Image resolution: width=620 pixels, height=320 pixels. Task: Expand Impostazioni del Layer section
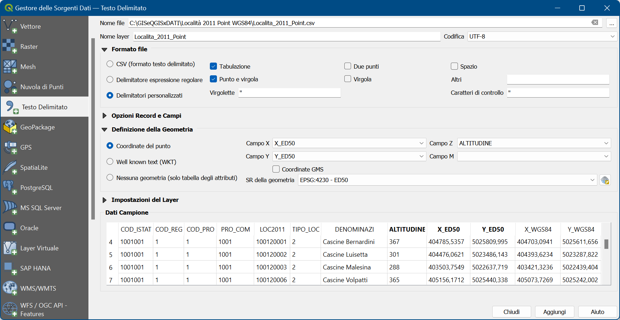(x=104, y=200)
